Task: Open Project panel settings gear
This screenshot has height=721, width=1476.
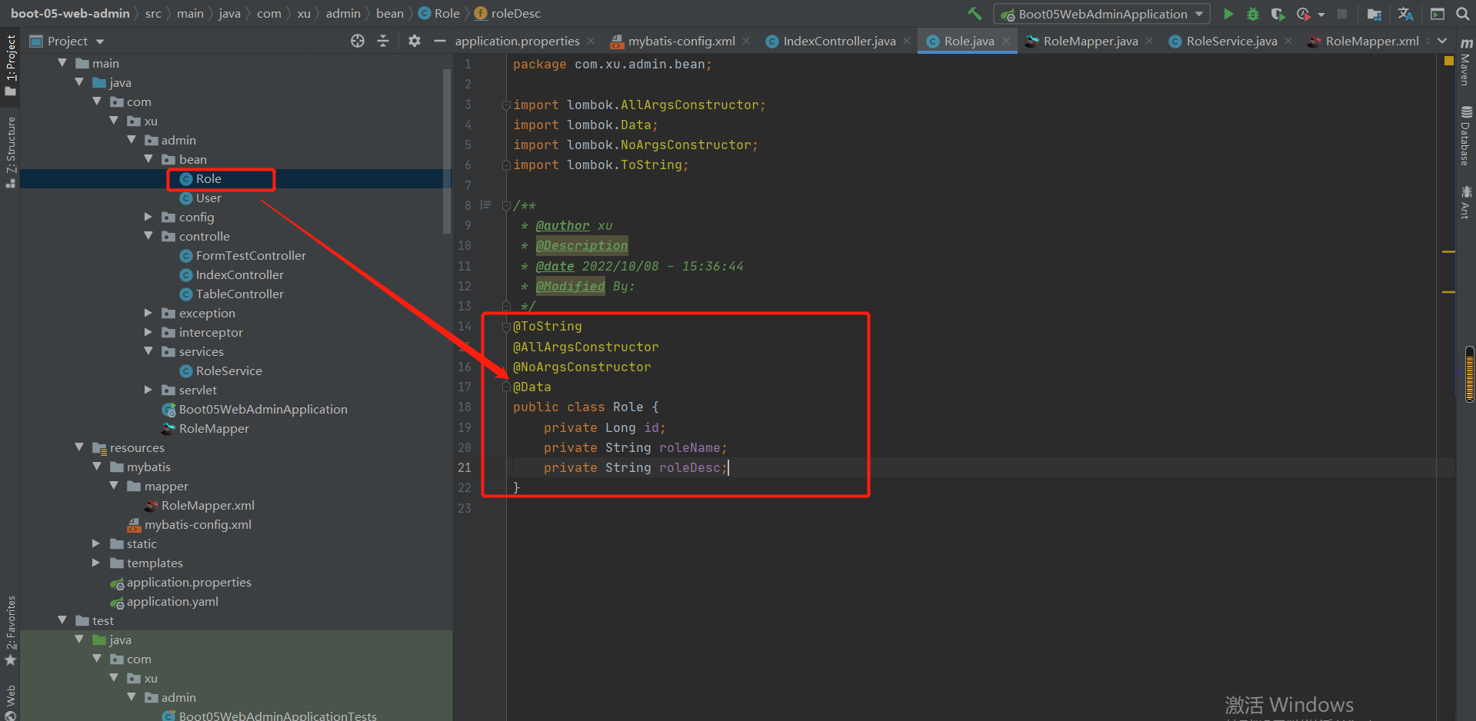Action: click(x=415, y=41)
